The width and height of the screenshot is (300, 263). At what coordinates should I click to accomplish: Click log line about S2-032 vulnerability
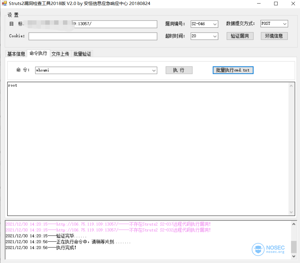(108, 230)
